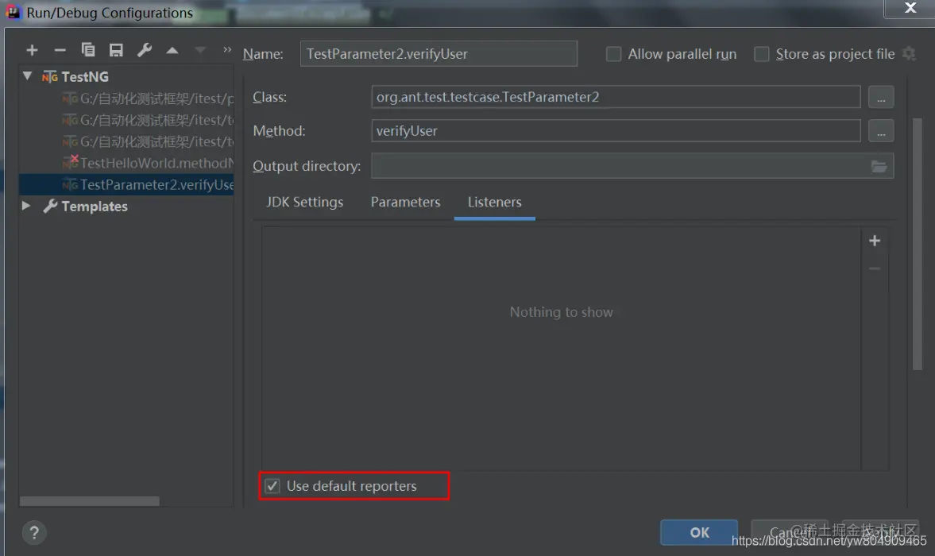
Task: Copy the selected configuration
Action: point(88,50)
